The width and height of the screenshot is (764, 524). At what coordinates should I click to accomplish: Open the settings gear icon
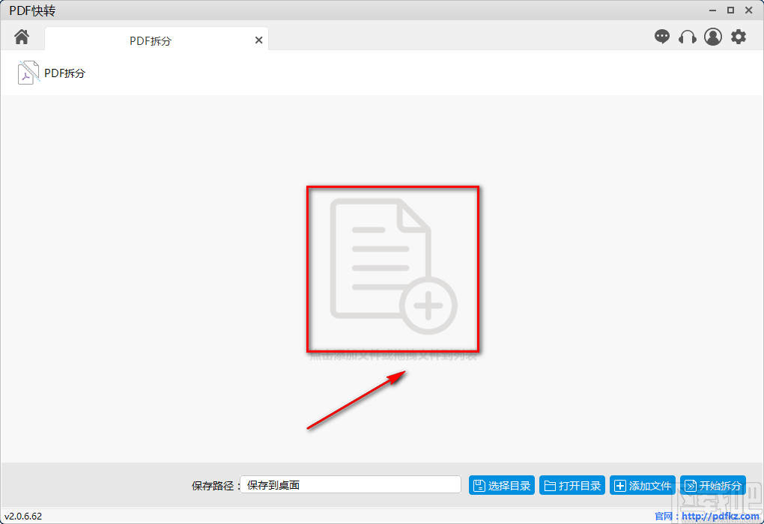tap(739, 36)
